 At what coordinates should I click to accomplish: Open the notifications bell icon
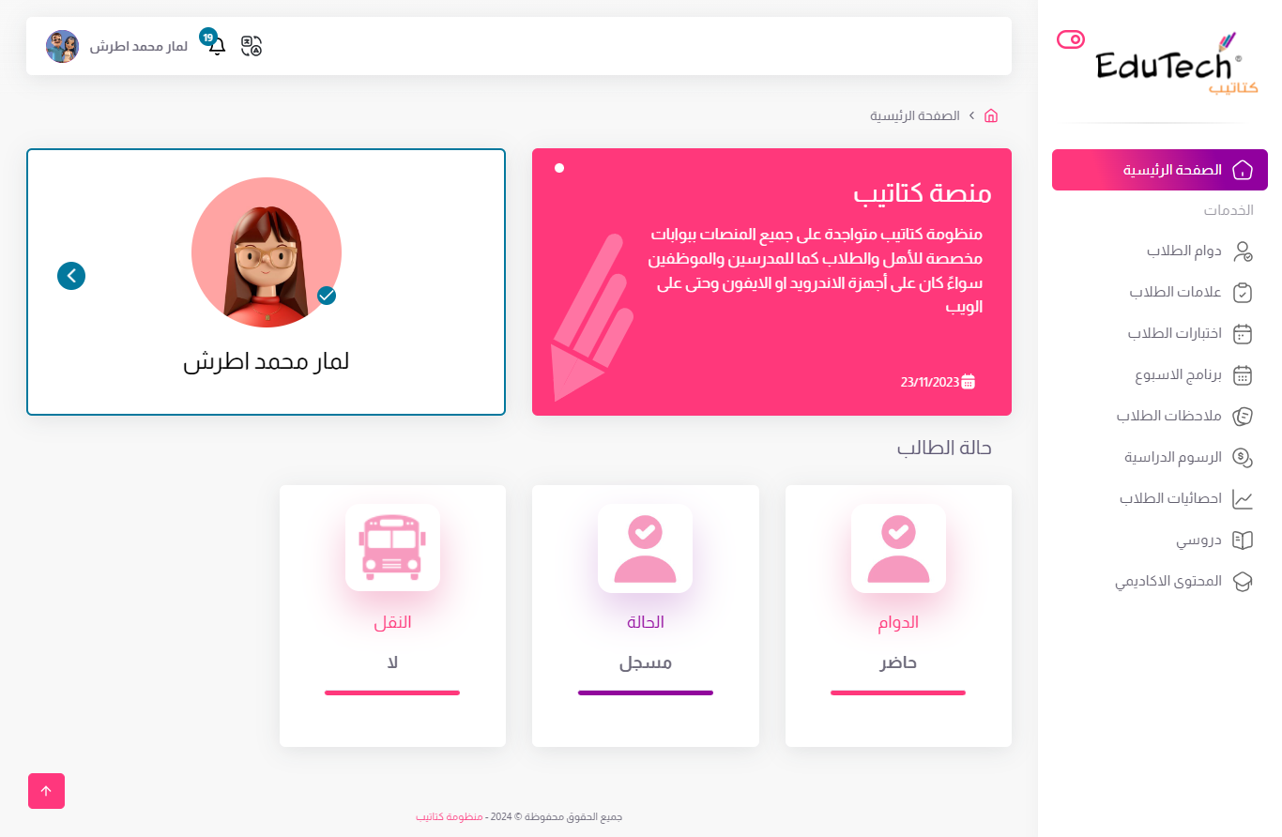coord(217,45)
